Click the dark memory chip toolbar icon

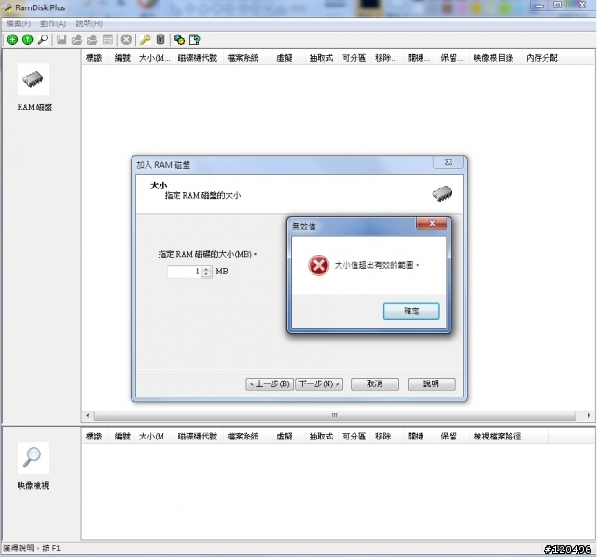160,39
